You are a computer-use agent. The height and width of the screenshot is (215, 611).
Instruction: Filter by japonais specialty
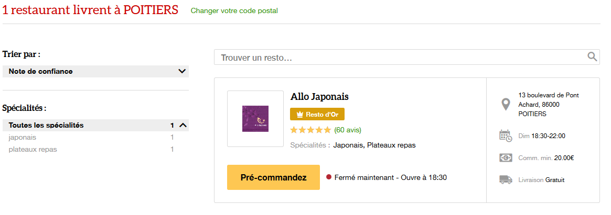point(22,137)
